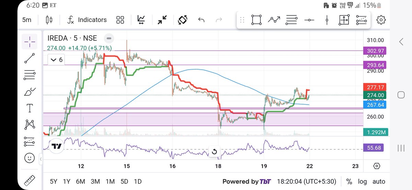Screen dimensions: 412x190
Task: Click the TradingView logo
Action: coord(56,146)
